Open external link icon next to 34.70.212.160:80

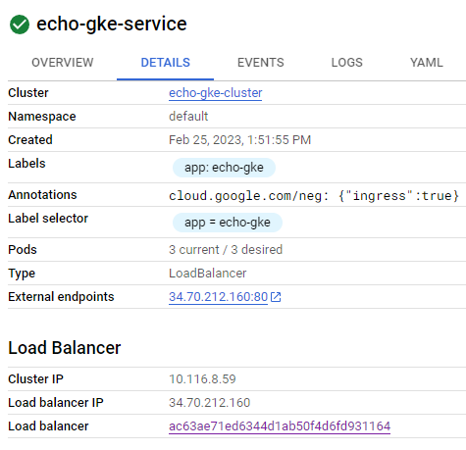click(276, 297)
